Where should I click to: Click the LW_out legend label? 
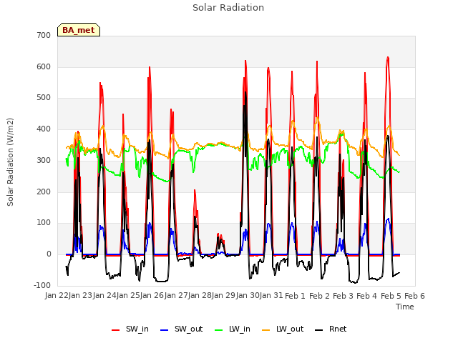(290, 329)
